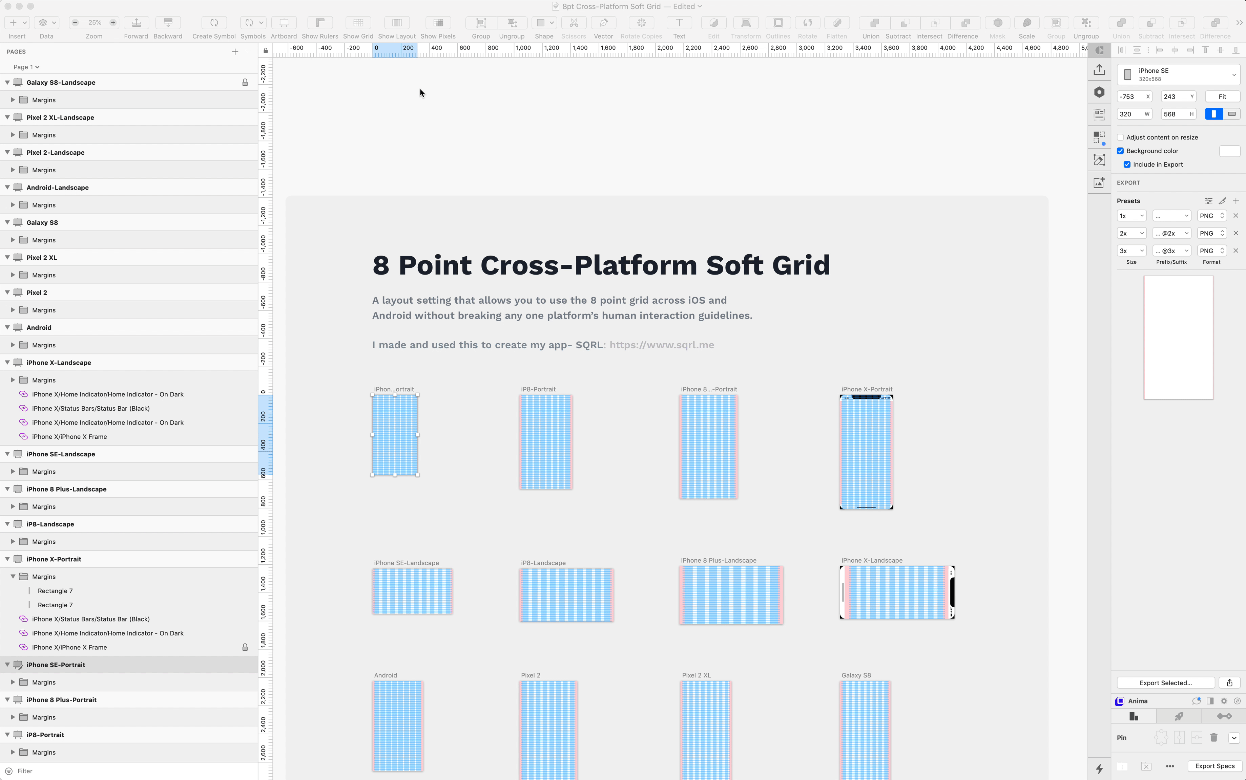This screenshot has height=780, width=1246.
Task: Add a new page with plus button
Action: 235,51
